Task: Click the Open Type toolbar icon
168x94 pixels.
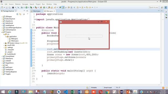Action: coord(49,7)
